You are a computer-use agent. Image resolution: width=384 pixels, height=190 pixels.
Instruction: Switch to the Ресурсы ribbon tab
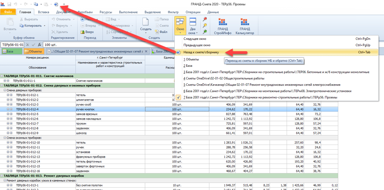pos(106,12)
